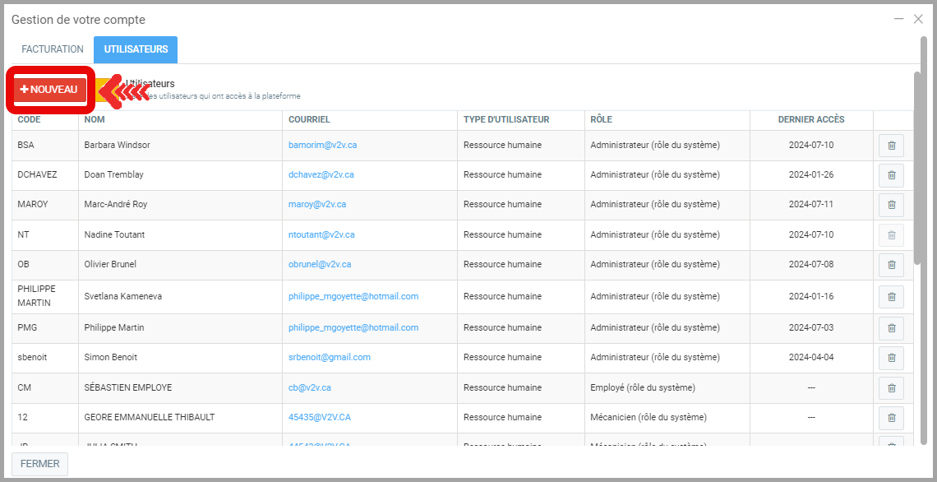937x482 pixels.
Task: Click the srbenoit@gmail.com email link
Action: coord(329,357)
